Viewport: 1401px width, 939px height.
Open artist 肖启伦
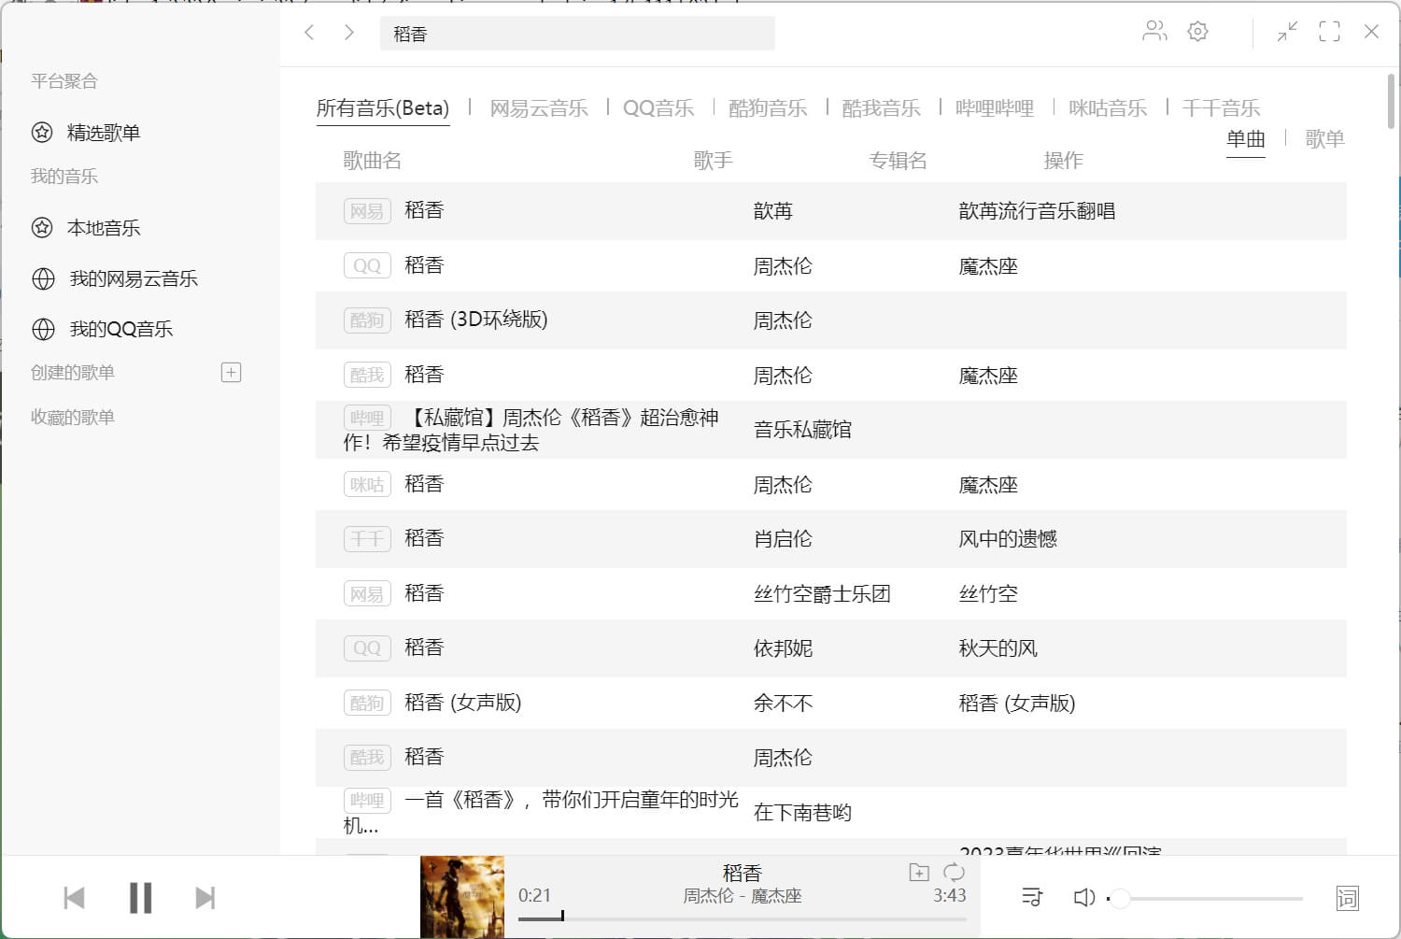click(783, 539)
